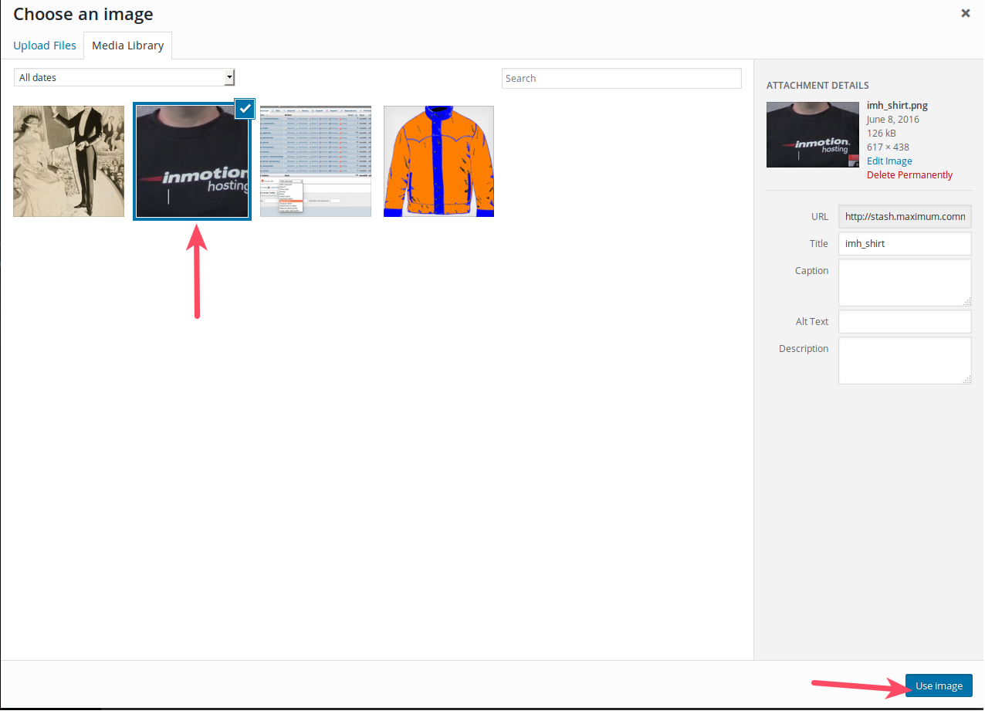Click the imh_shirt.png file name
Viewport: 985px width, 721px height.
897,106
